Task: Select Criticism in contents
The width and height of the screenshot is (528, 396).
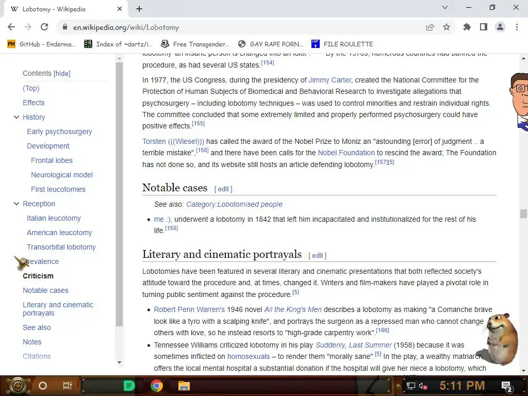Action: (38, 276)
